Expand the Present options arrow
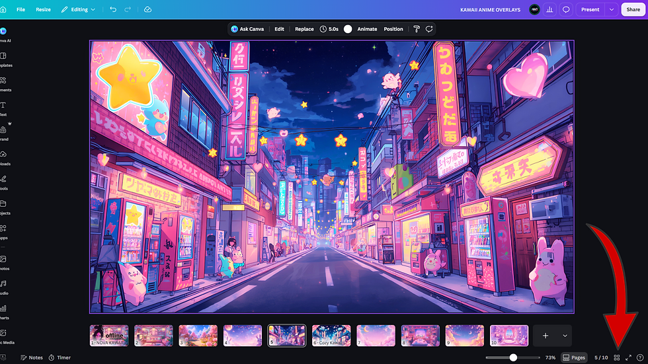 tap(612, 9)
